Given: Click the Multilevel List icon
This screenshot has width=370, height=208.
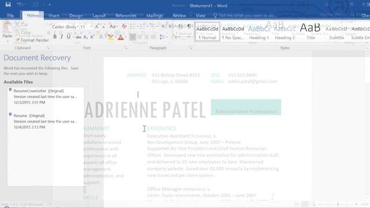Looking at the screenshot, I should [x=153, y=27].
